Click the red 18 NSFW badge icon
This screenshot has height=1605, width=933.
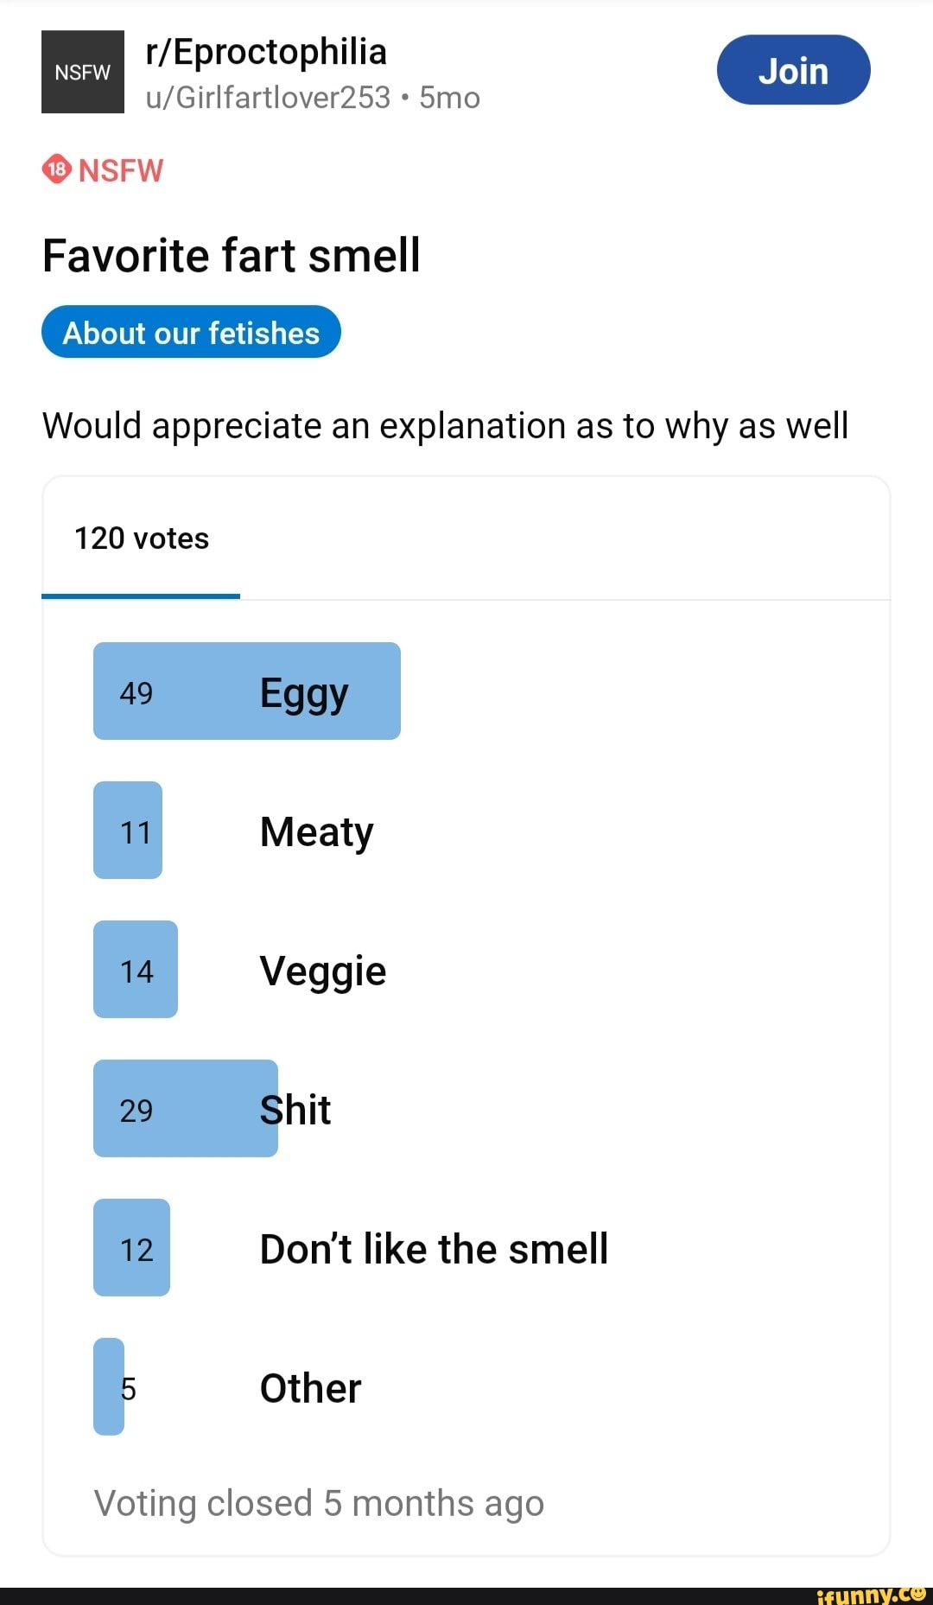56,169
